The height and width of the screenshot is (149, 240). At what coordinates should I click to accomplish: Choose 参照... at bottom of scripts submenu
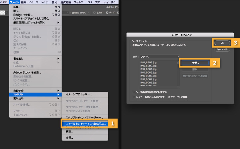tap(85, 138)
